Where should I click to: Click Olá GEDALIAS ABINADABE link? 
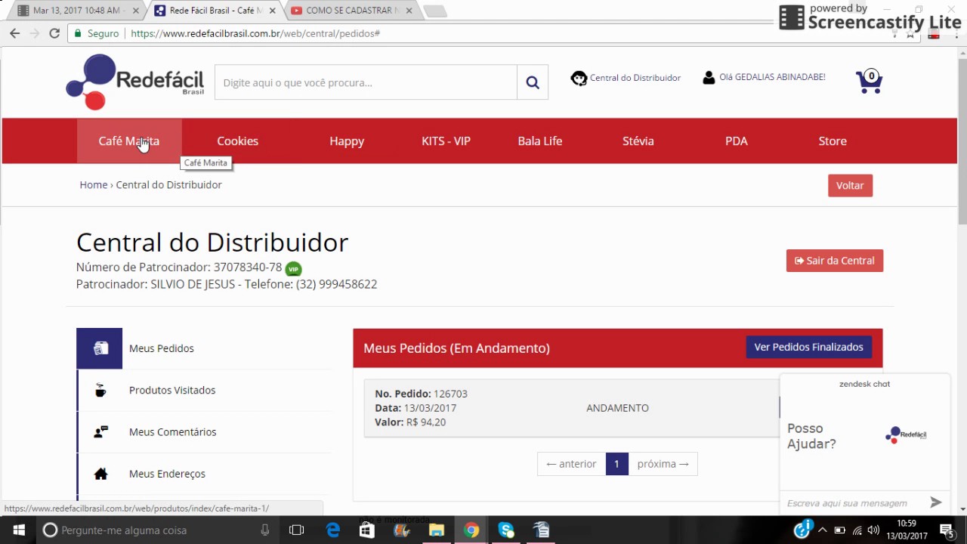click(x=772, y=77)
